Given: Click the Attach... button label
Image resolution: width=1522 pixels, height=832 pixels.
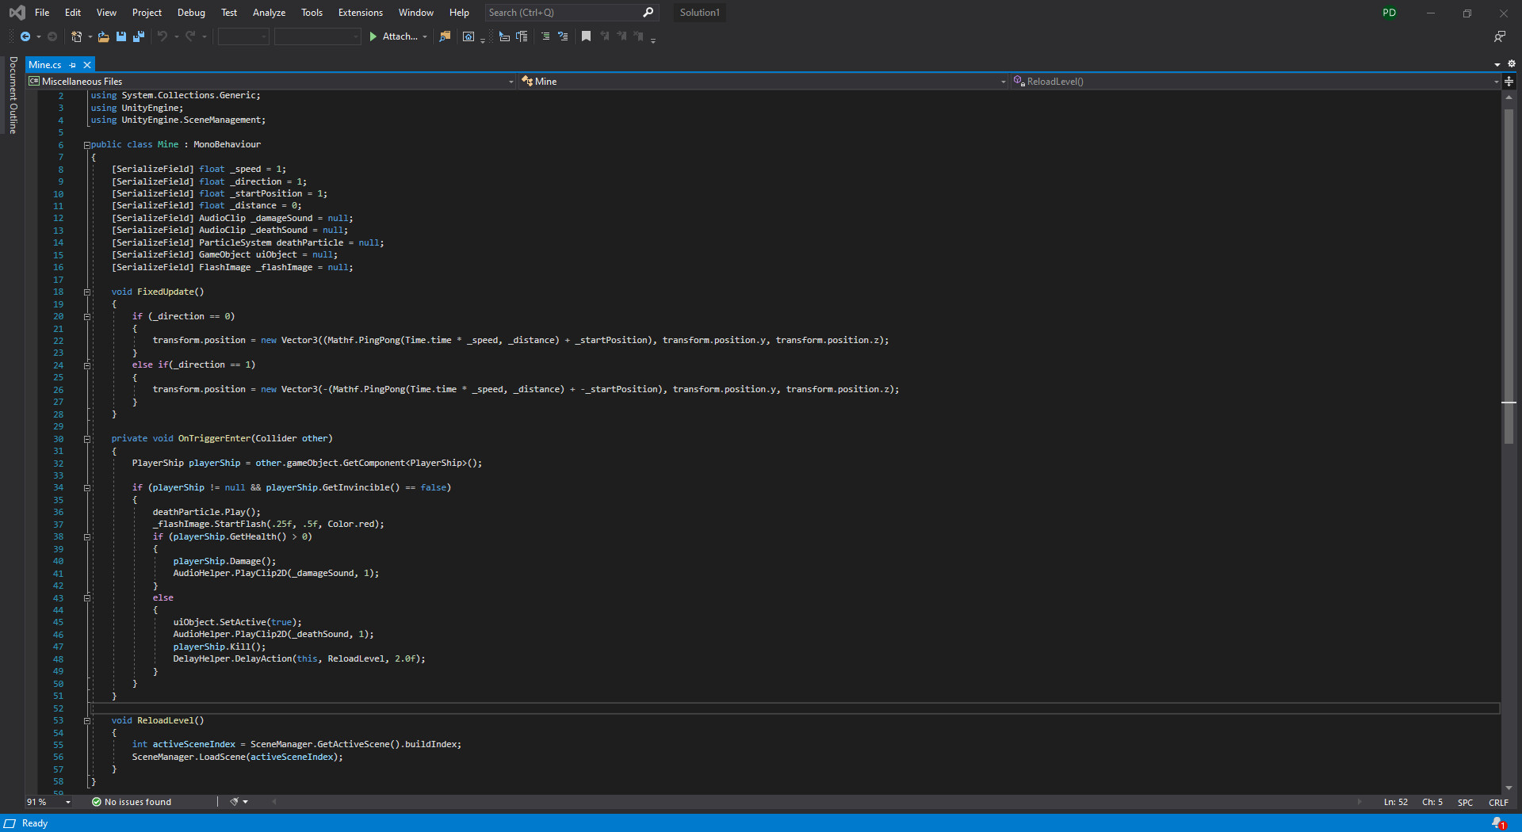Looking at the screenshot, I should [400, 36].
